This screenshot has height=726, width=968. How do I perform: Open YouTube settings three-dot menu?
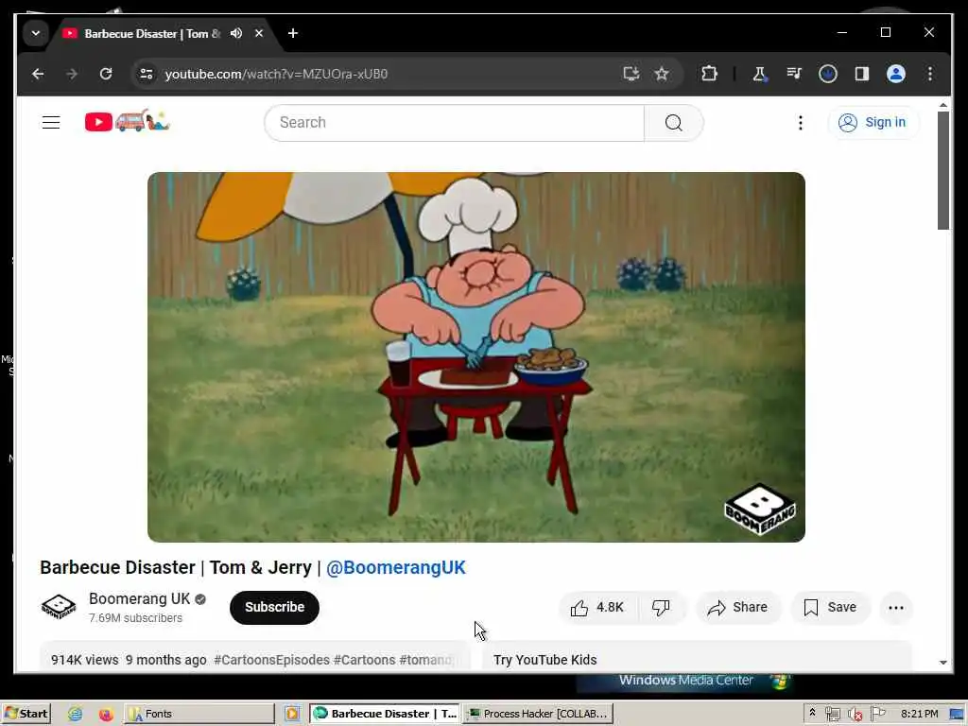tap(800, 123)
